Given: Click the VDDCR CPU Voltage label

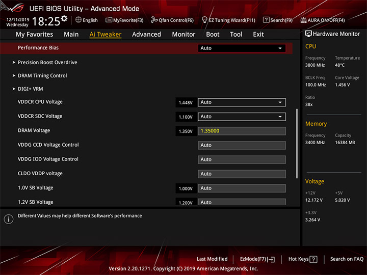Looking at the screenshot, I should (x=40, y=102).
